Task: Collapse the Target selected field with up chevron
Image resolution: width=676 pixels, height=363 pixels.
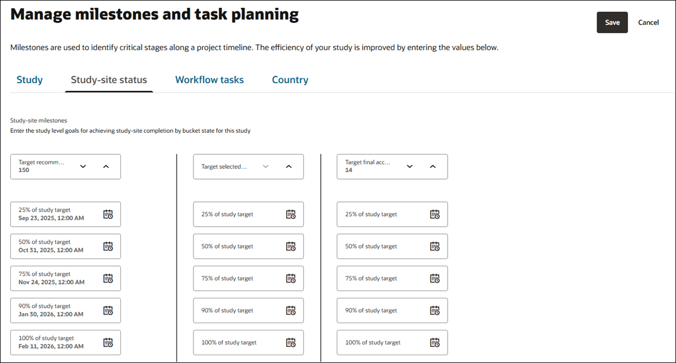Action: point(289,167)
